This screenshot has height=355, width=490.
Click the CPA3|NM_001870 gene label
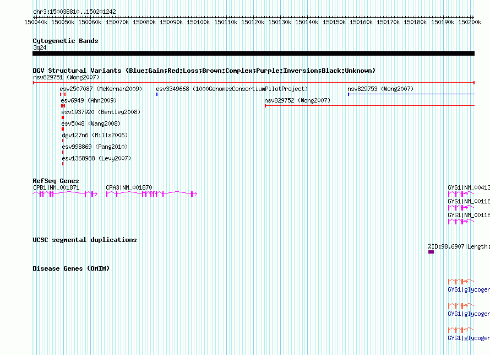tap(129, 187)
